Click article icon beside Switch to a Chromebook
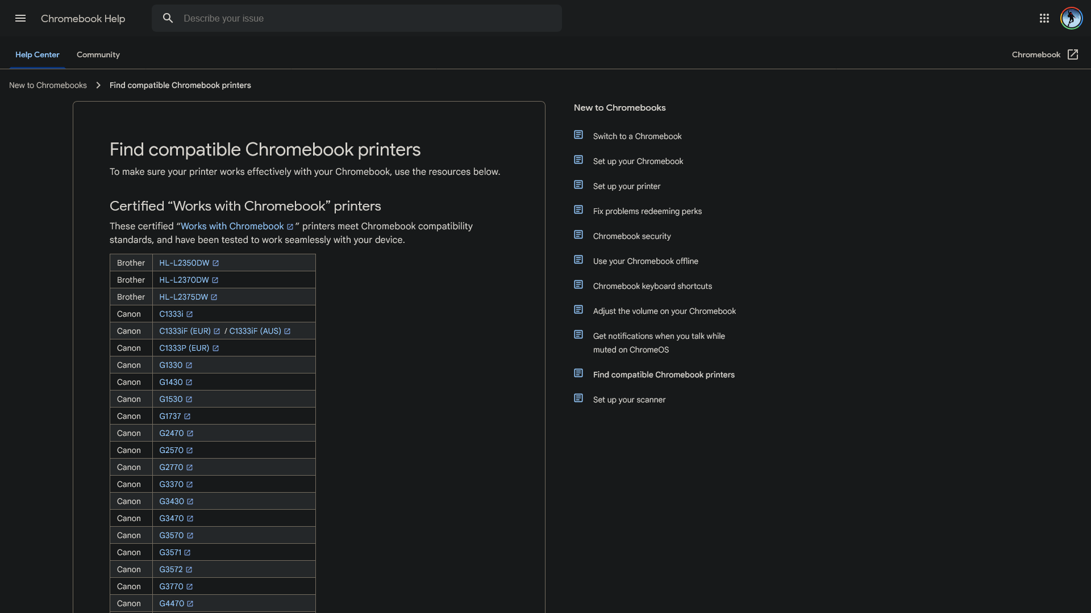Viewport: 1091px width, 613px height. click(x=578, y=135)
